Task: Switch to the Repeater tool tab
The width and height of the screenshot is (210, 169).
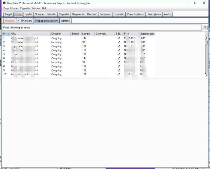Action: [x=64, y=14]
